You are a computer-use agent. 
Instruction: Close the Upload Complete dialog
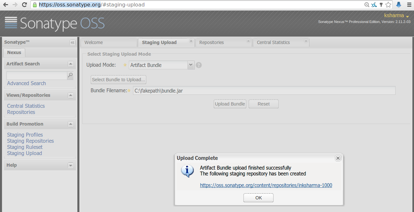point(338,158)
